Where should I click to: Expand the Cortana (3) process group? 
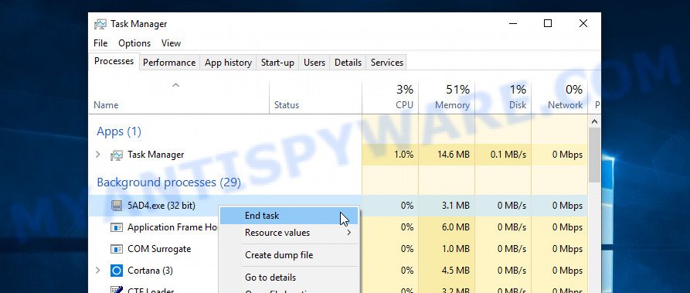click(x=98, y=270)
